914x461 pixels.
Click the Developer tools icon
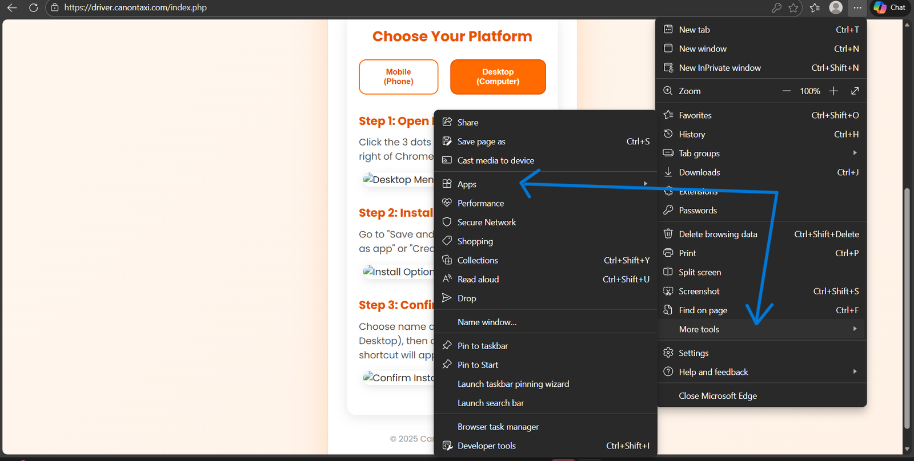tap(447, 446)
